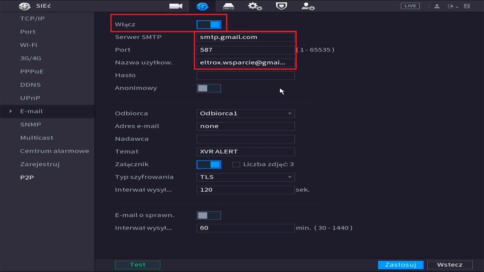Viewport: 484px width, 272px height.
Task: Open the storage drive icon
Action: [x=229, y=6]
